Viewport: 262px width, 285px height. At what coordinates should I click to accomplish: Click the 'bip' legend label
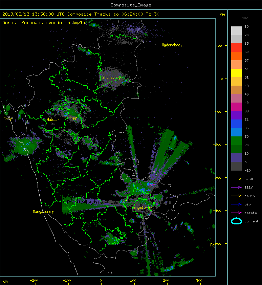(247, 204)
